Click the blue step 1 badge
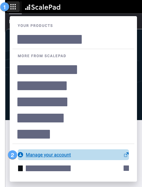The image size is (142, 187). 4,7
